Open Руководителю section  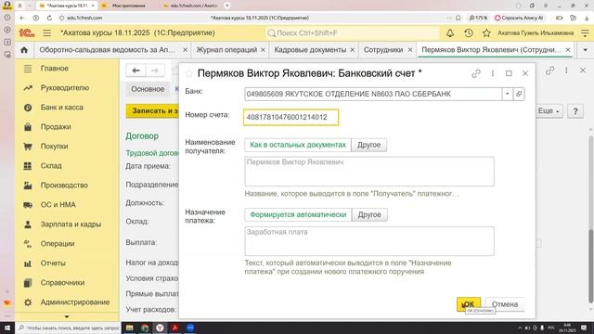click(65, 88)
